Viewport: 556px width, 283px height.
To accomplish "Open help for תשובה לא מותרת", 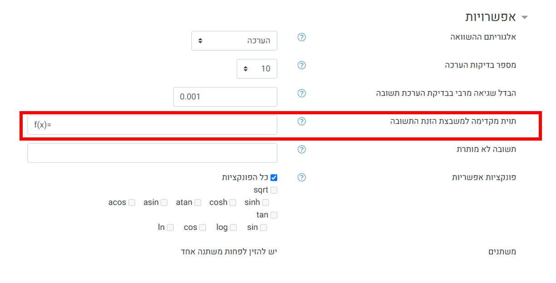I will tap(302, 150).
